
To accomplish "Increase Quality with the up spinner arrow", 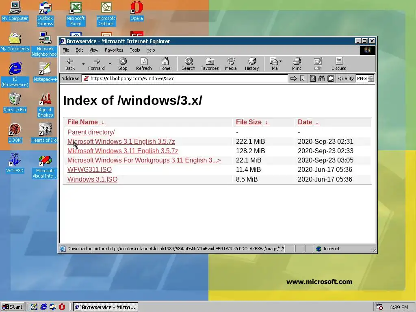I will point(371,77).
